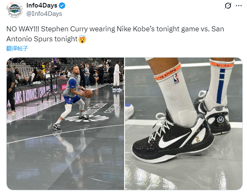This screenshot has height=192, width=247.
Task: Click the basketball in Curry's hands
Action: [89, 93]
